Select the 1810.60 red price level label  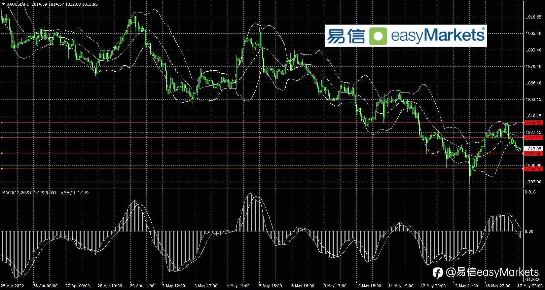pyautogui.click(x=534, y=154)
